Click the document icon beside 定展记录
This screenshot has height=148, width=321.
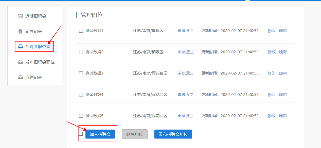pyautogui.click(x=21, y=31)
